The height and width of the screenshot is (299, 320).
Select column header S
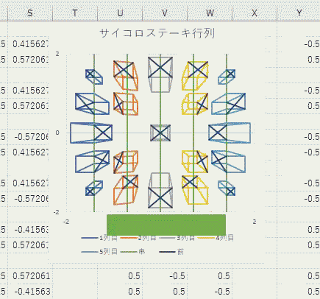(30, 13)
